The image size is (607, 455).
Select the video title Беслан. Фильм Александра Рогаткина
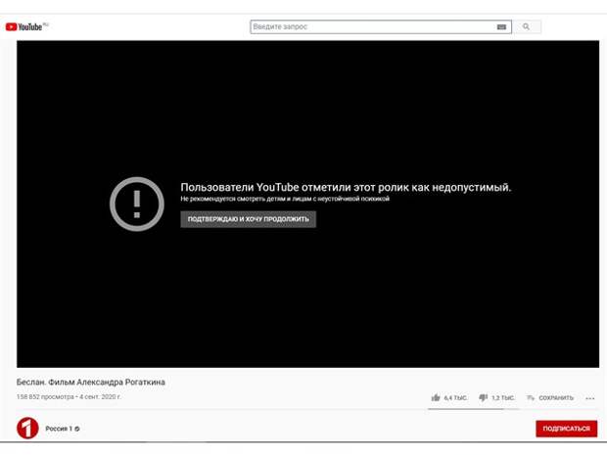pyautogui.click(x=91, y=383)
